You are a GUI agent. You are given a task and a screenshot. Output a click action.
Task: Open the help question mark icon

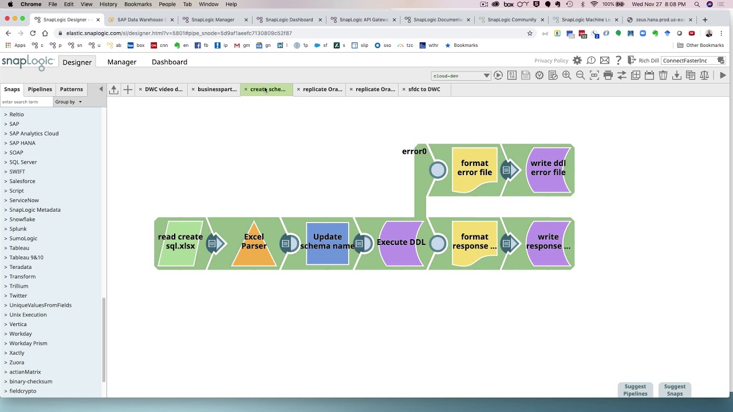(x=618, y=61)
